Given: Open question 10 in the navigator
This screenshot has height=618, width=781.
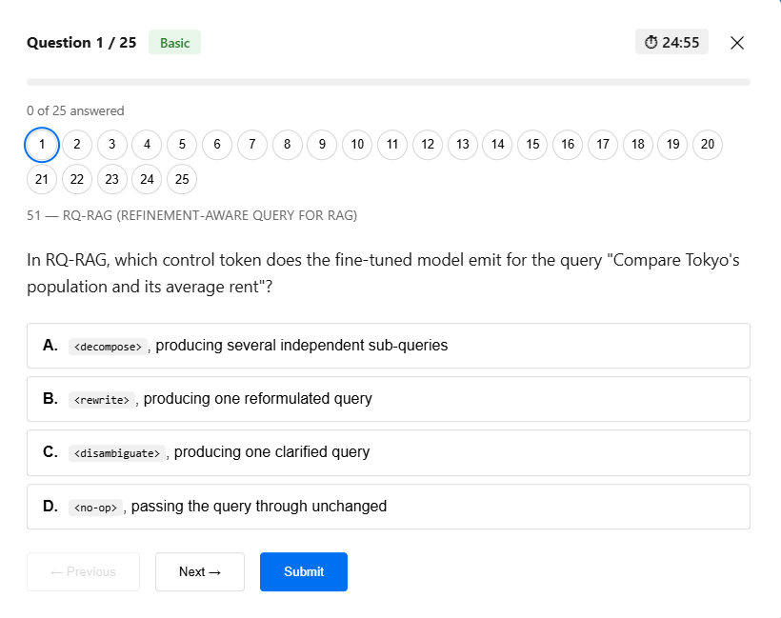Looking at the screenshot, I should (357, 145).
